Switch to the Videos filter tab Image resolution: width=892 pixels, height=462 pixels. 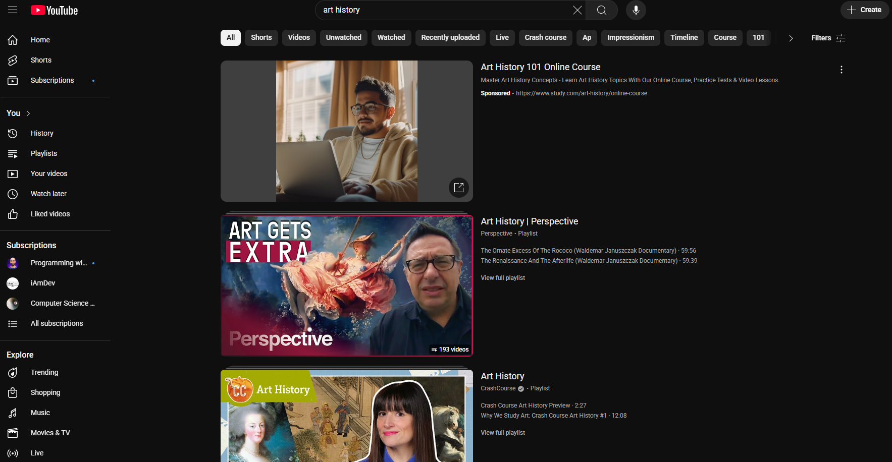(x=298, y=37)
